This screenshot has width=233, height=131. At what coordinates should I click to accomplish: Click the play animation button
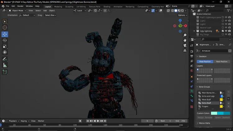click(98, 121)
